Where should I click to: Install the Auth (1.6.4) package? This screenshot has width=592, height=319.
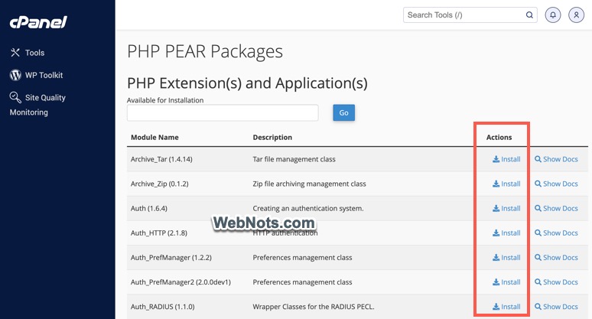pos(506,208)
